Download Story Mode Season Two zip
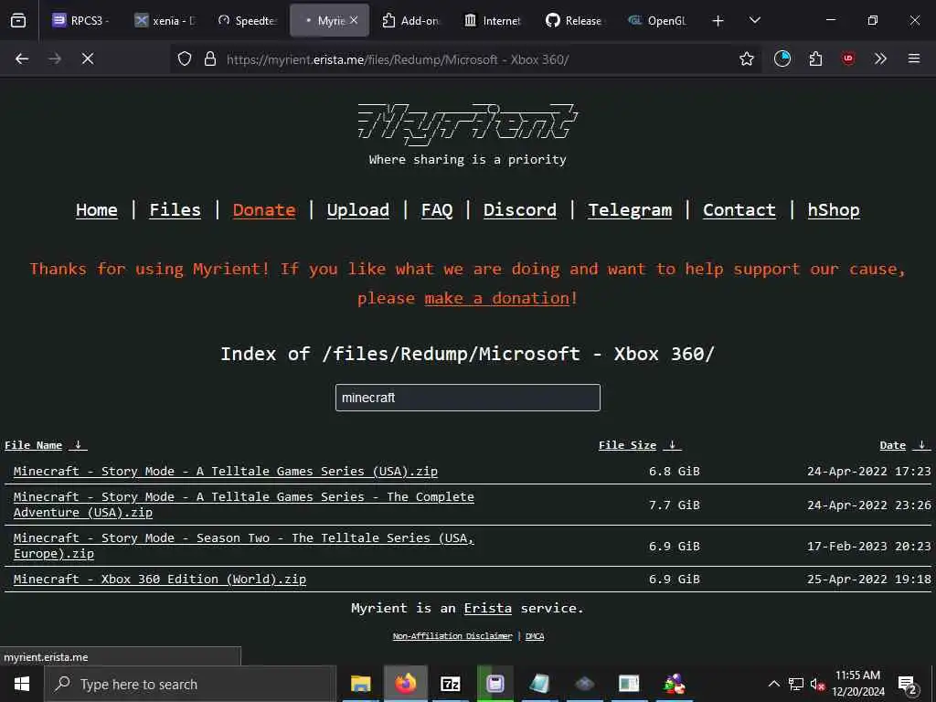Screen dimensions: 936x702 point(243,546)
